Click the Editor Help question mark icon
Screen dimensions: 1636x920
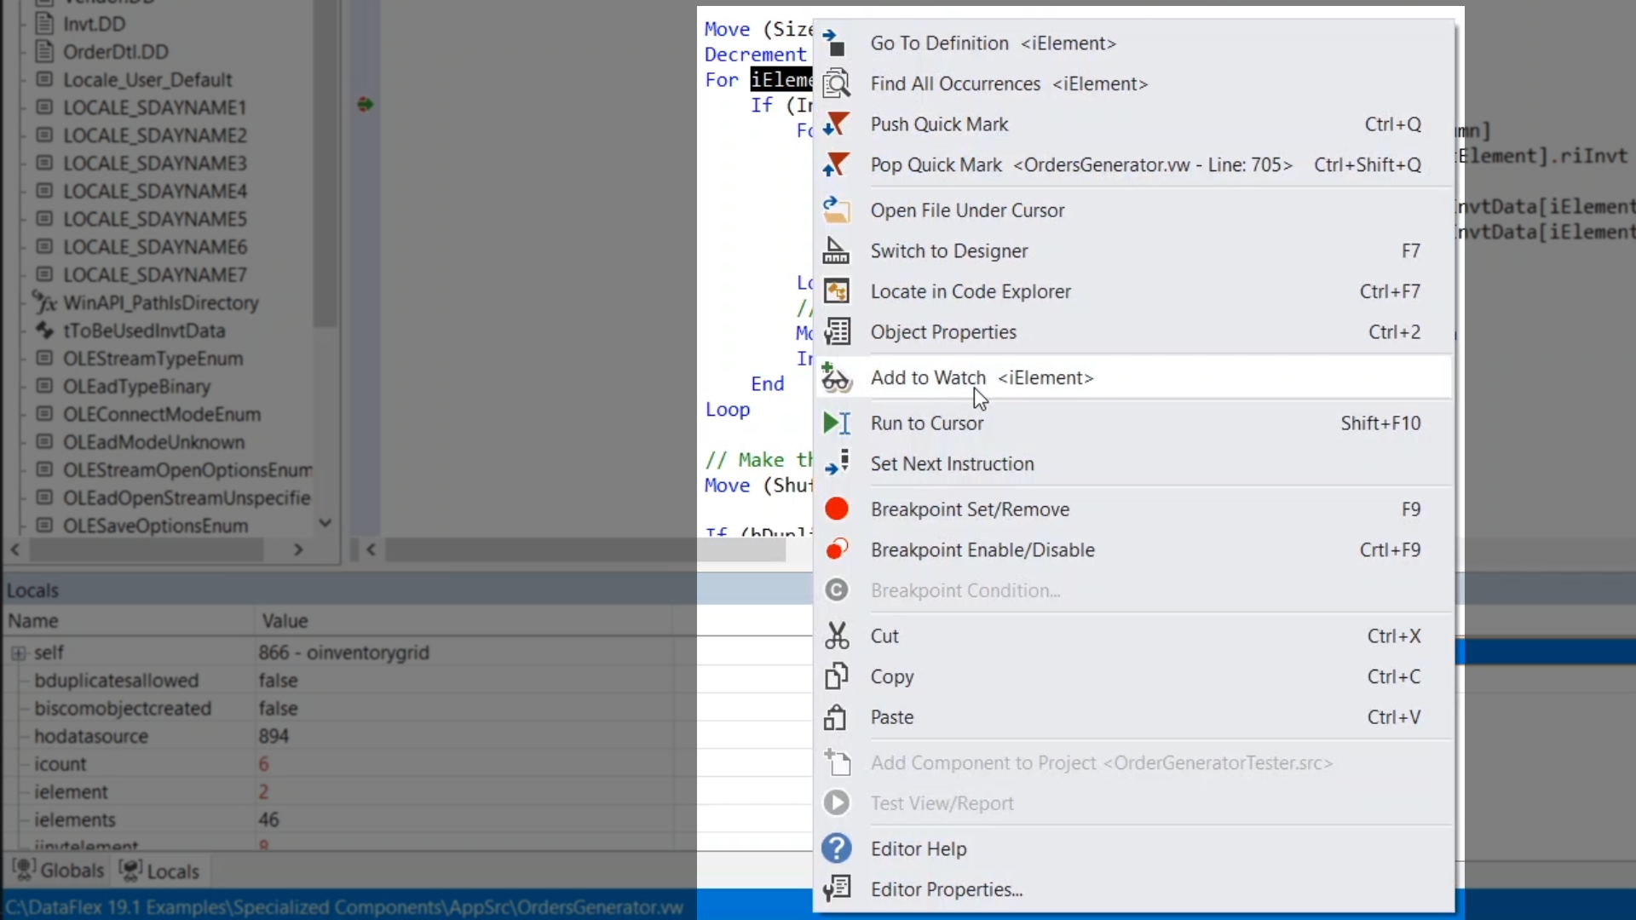point(836,848)
